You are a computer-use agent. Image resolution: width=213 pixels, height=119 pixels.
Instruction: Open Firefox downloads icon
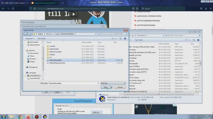[206, 9]
